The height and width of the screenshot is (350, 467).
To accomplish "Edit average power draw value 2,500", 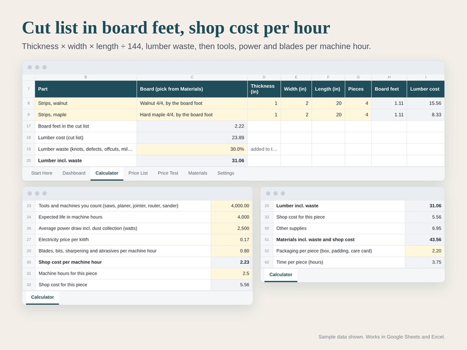I will coord(231,228).
